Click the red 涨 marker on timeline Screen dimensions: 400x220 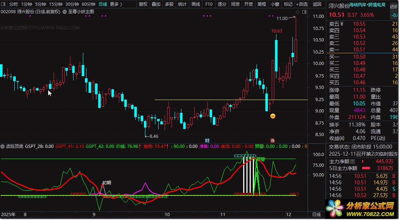point(272,141)
